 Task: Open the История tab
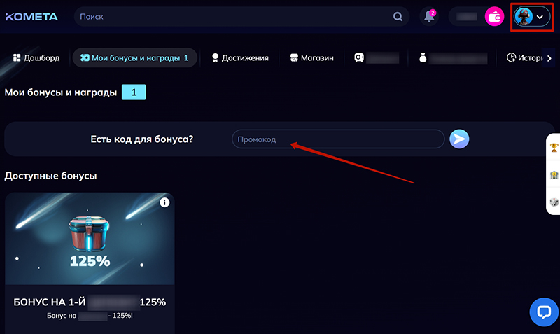525,58
